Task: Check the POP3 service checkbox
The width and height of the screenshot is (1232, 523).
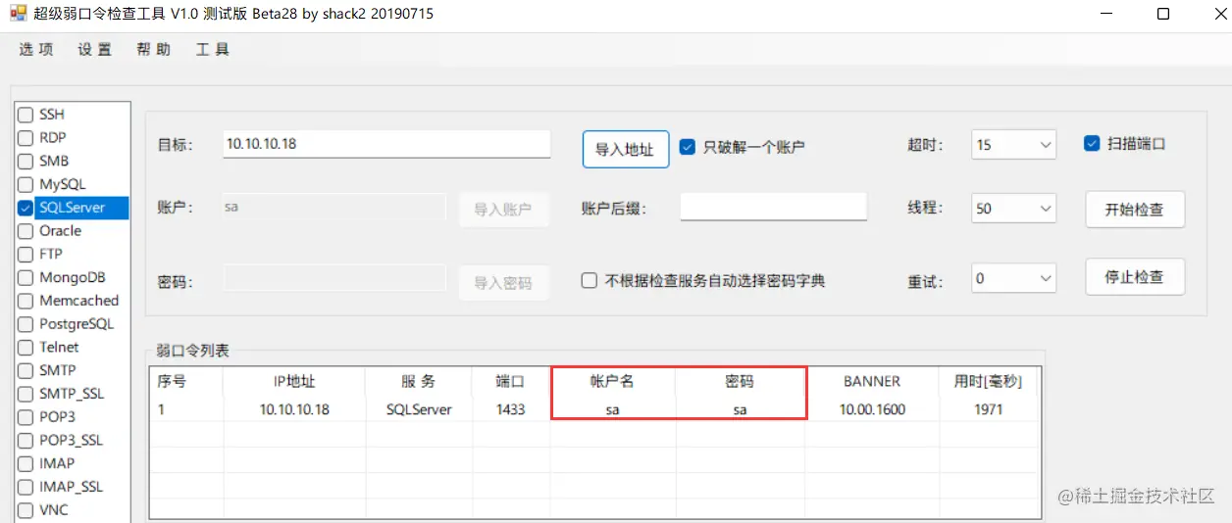Action: (x=26, y=417)
